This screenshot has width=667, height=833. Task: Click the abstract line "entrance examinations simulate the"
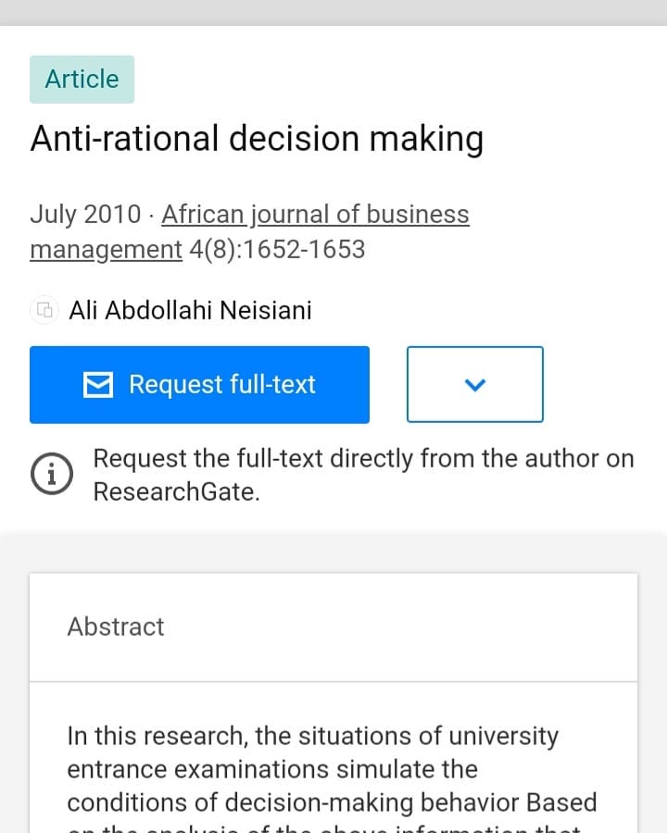(271, 769)
